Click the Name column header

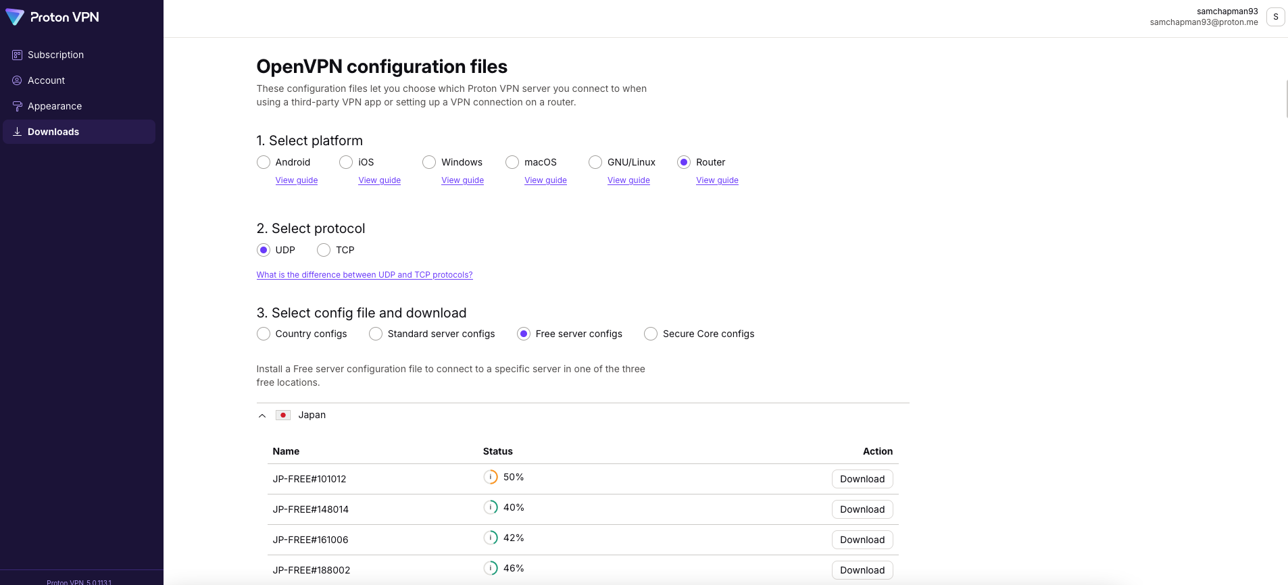click(286, 451)
